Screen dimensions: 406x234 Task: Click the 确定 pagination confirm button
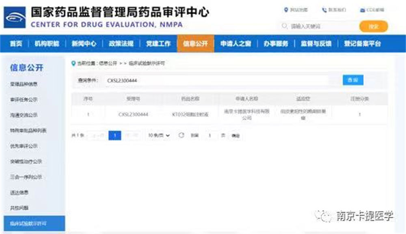(x=235, y=135)
